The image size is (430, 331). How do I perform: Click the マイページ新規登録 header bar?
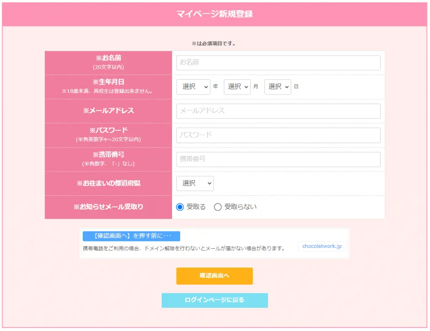tap(215, 13)
